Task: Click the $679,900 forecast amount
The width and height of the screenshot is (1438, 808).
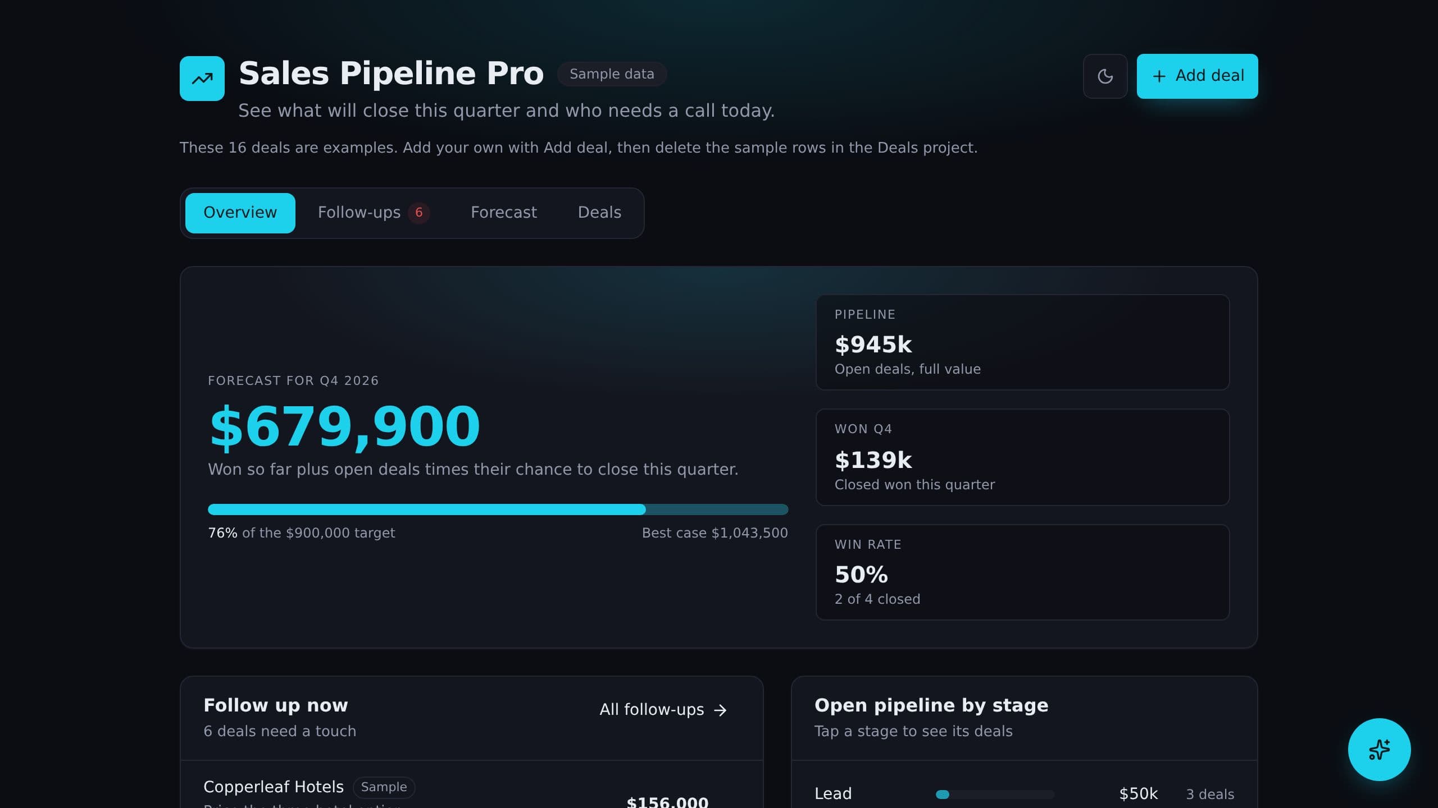Action: (x=344, y=426)
